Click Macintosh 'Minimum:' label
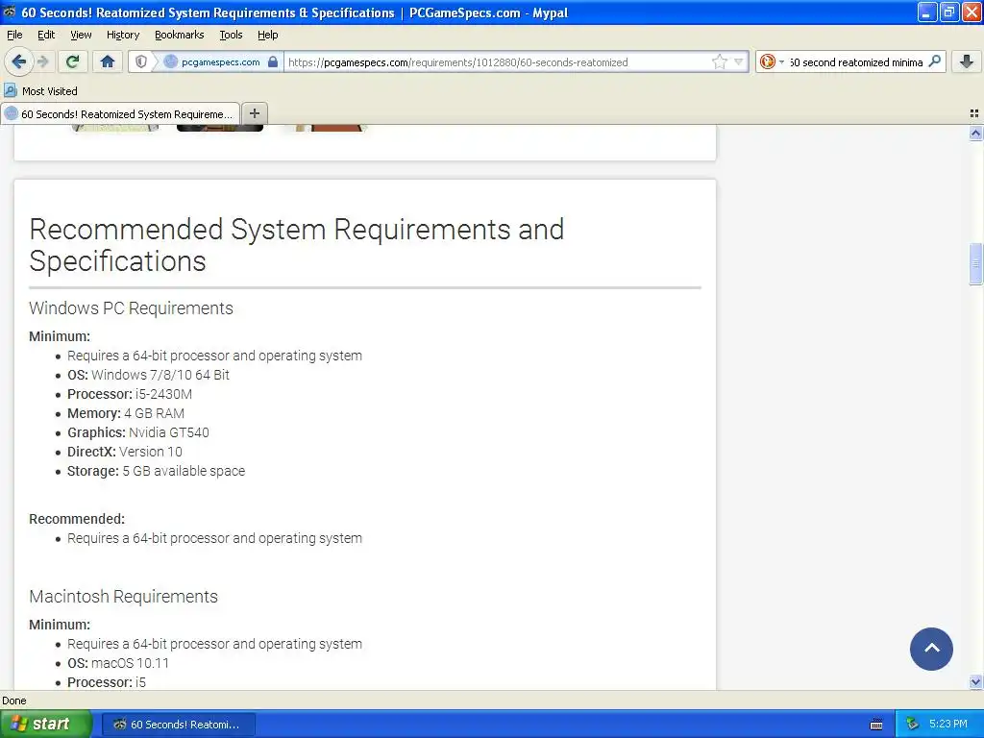Screen dimensions: 984x738 [60, 625]
